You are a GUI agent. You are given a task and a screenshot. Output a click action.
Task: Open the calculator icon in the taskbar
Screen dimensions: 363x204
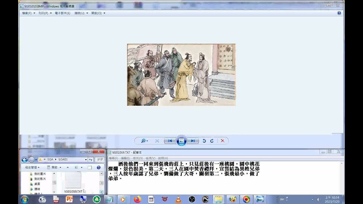pyautogui.click(x=151, y=199)
